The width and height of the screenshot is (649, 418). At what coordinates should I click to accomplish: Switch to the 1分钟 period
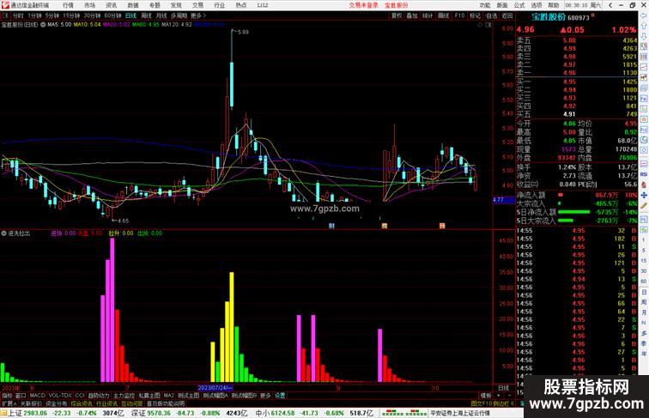(34, 15)
